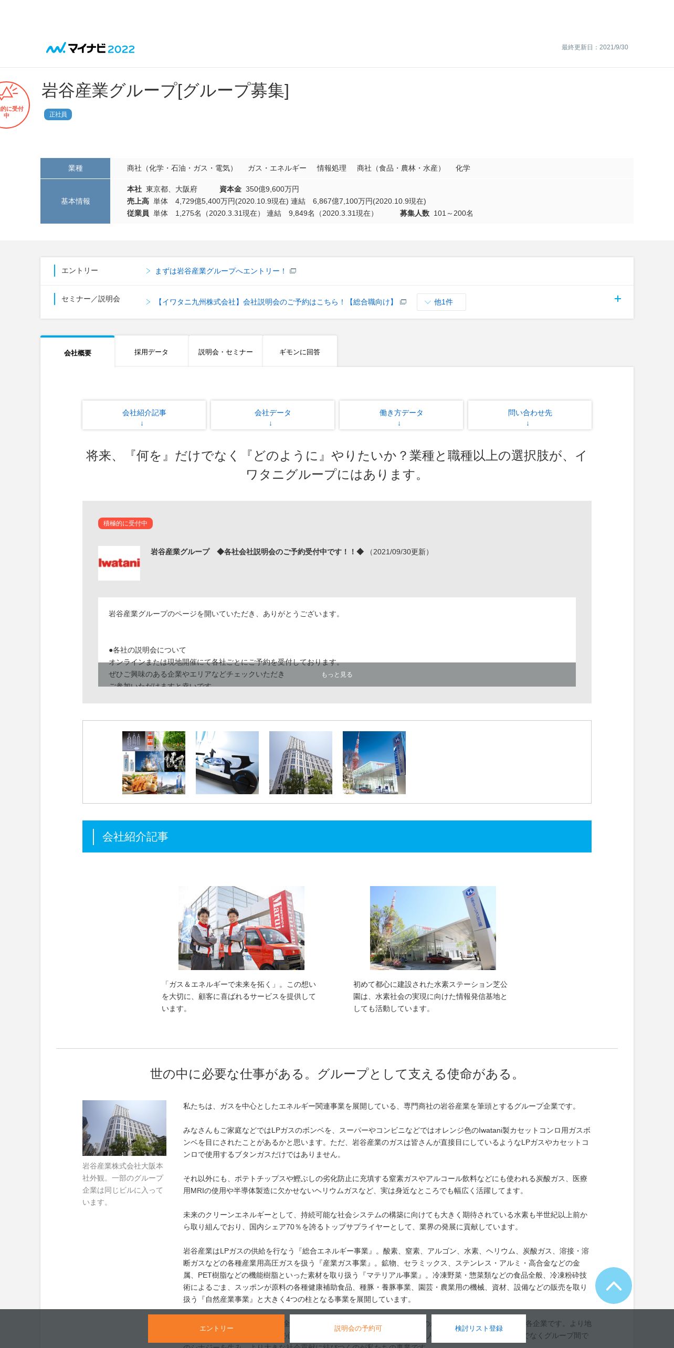Image resolution: width=674 pixels, height=1348 pixels.
Task: Switch to 採用データ tab
Action: coord(151,352)
